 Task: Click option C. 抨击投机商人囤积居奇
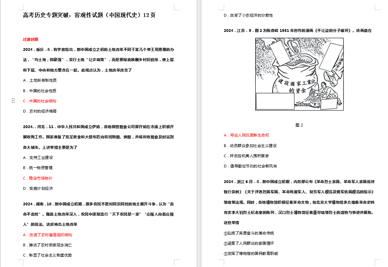(246, 156)
